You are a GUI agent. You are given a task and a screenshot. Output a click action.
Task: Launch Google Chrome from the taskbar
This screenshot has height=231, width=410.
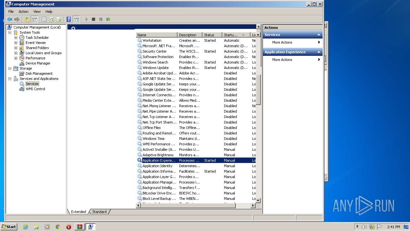tap(58, 227)
